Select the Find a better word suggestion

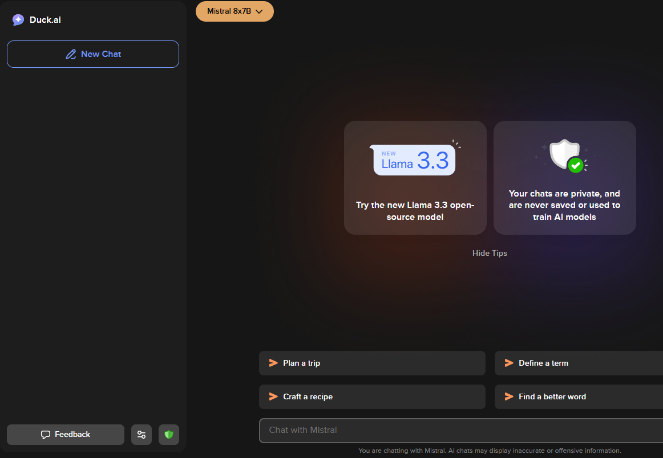579,396
